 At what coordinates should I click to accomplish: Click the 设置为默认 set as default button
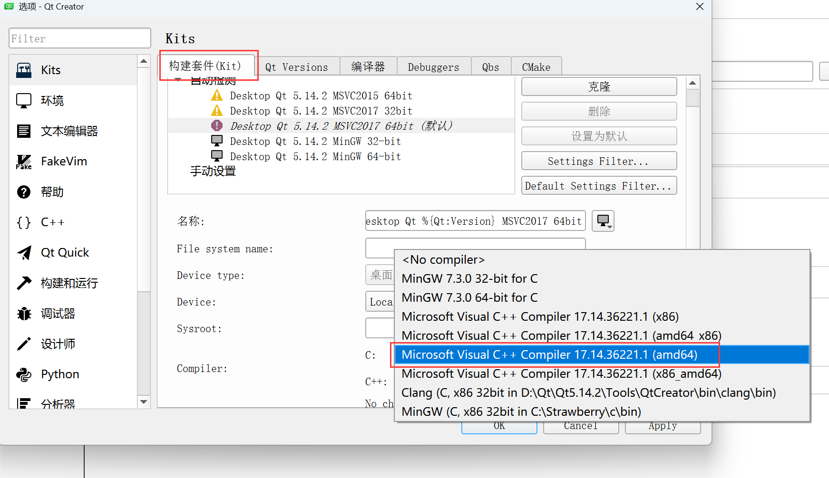coord(599,136)
